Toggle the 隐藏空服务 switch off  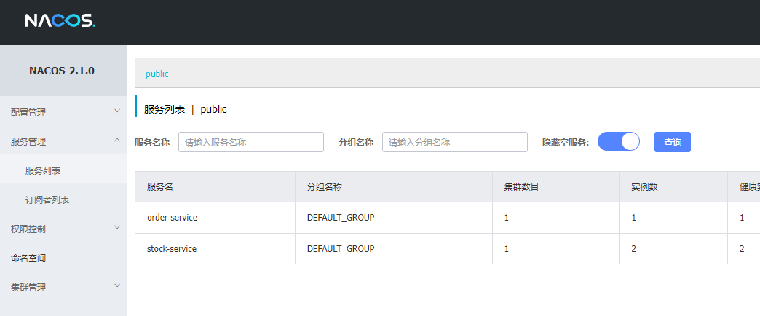coord(619,142)
